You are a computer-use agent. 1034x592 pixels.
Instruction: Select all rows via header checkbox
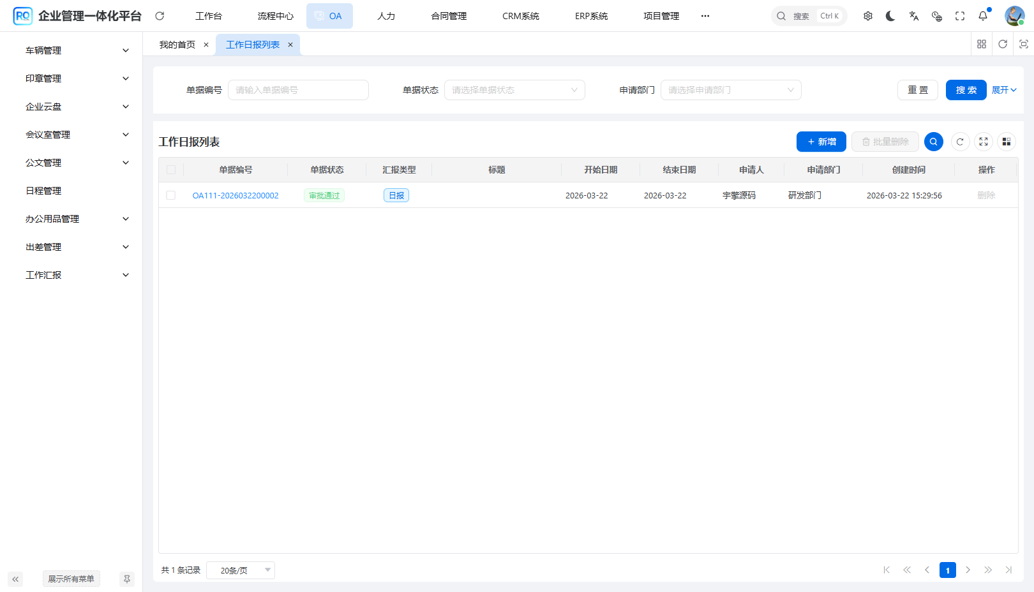coord(171,170)
